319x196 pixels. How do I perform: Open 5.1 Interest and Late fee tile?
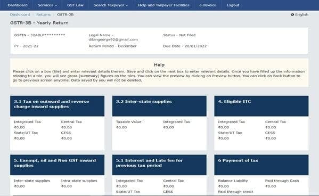[x=159, y=165]
